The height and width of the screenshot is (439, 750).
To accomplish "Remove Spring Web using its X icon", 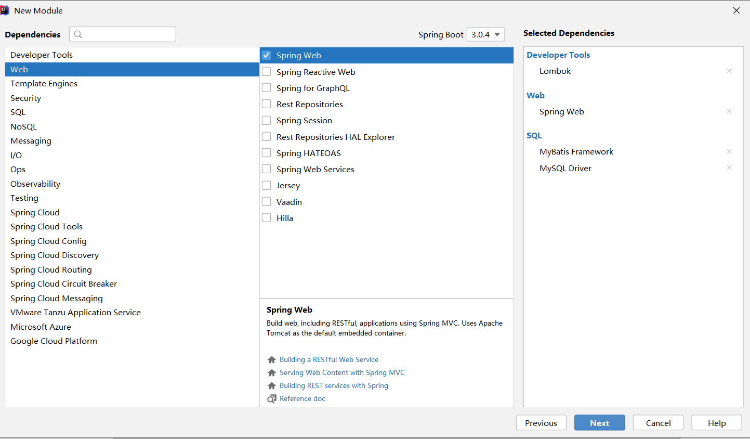I will click(729, 112).
